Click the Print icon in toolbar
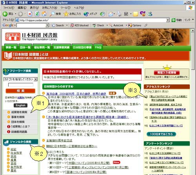The image size is (196, 175). [x=119, y=14]
